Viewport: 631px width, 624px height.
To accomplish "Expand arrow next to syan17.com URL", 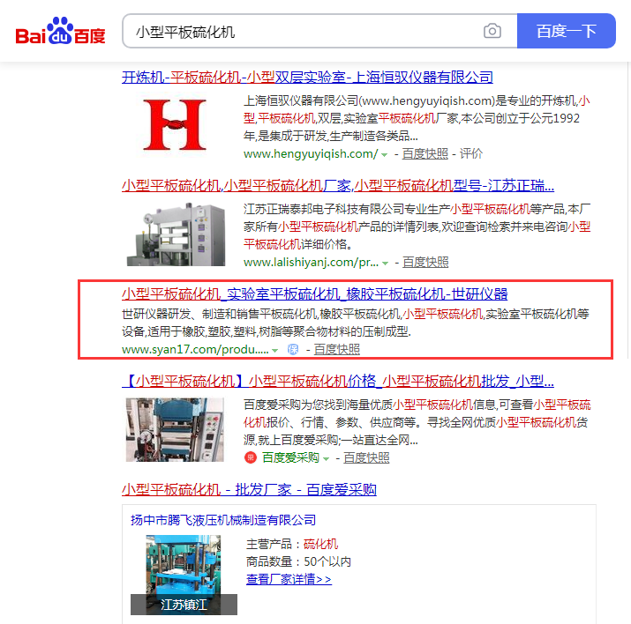I will point(275,350).
